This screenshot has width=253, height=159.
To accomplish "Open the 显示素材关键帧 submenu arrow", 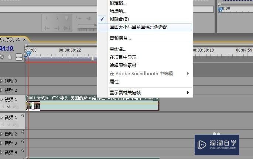I will pos(188,93).
